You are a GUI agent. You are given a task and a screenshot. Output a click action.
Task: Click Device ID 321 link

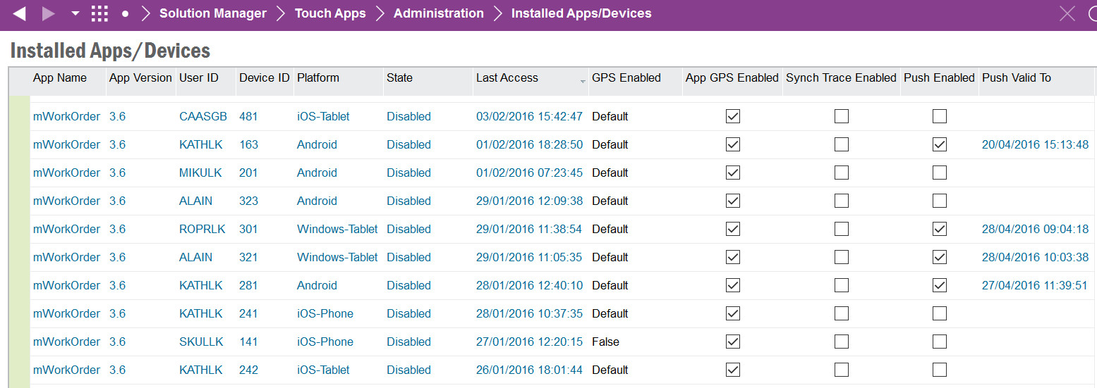click(248, 257)
